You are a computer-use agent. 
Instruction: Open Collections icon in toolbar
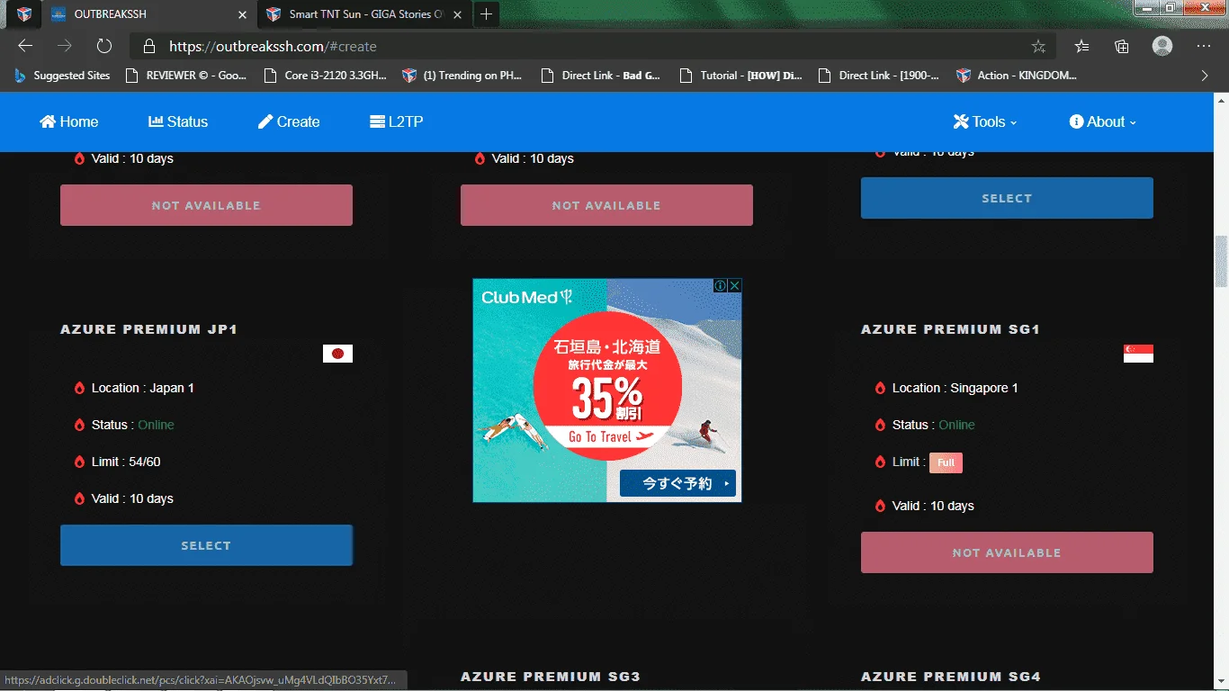tap(1122, 46)
